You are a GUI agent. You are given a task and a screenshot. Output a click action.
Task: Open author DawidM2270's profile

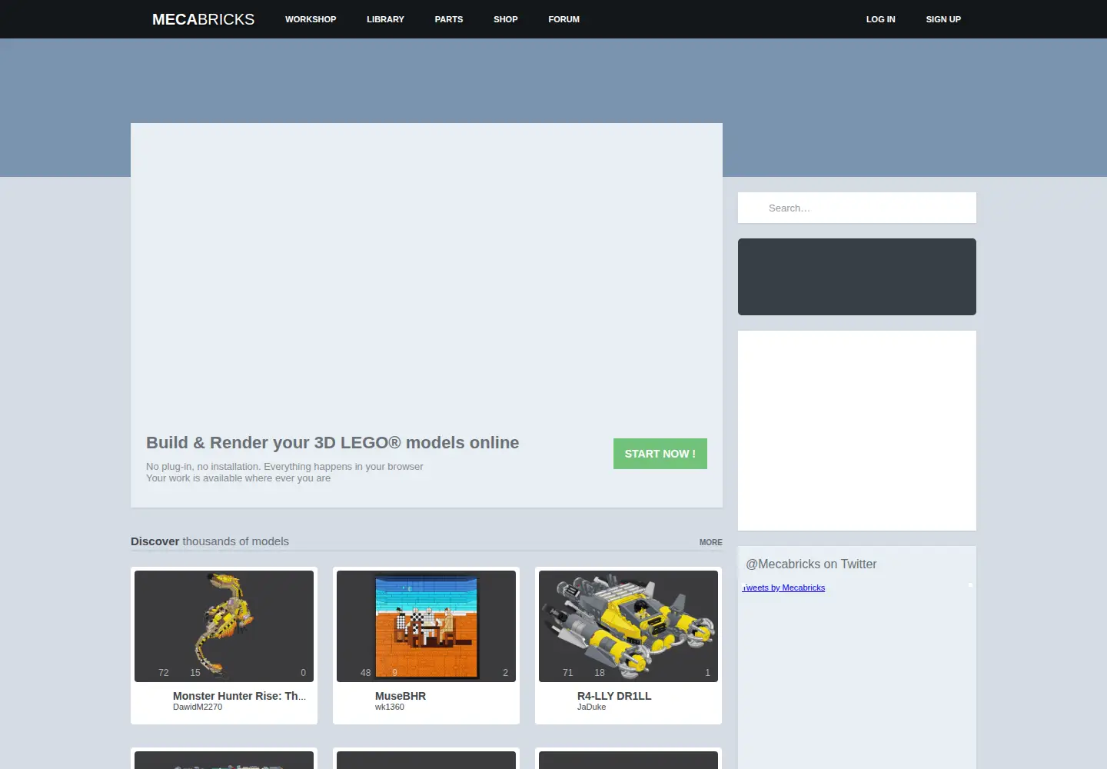(198, 707)
